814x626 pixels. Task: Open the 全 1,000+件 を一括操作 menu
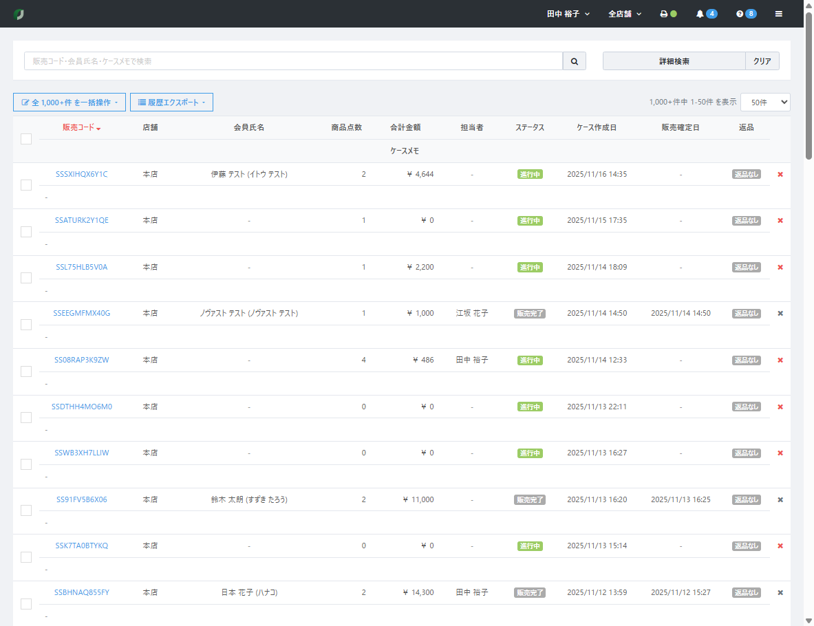coord(69,102)
